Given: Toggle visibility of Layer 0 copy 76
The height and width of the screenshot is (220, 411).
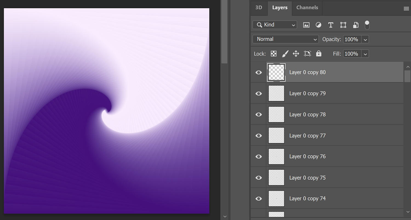Looking at the screenshot, I should click(258, 156).
